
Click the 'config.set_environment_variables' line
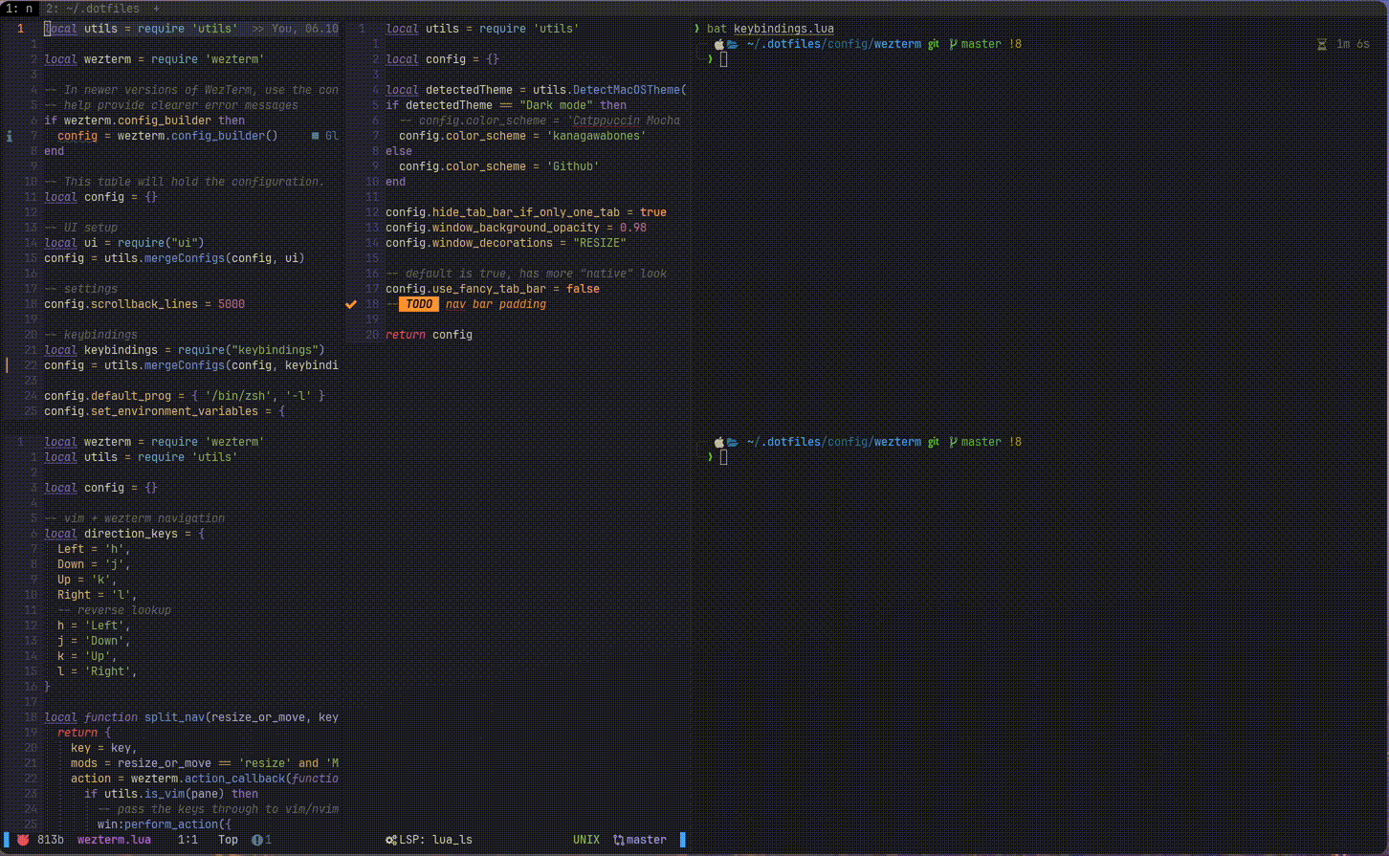pos(165,411)
